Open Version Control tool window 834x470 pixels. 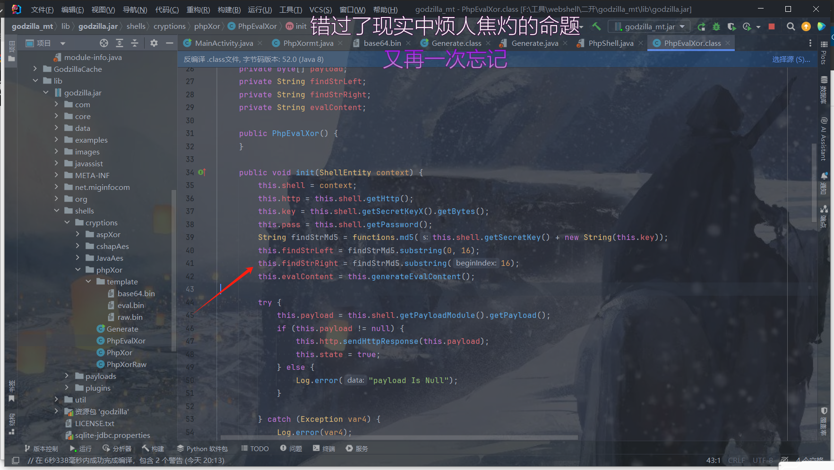pos(41,449)
